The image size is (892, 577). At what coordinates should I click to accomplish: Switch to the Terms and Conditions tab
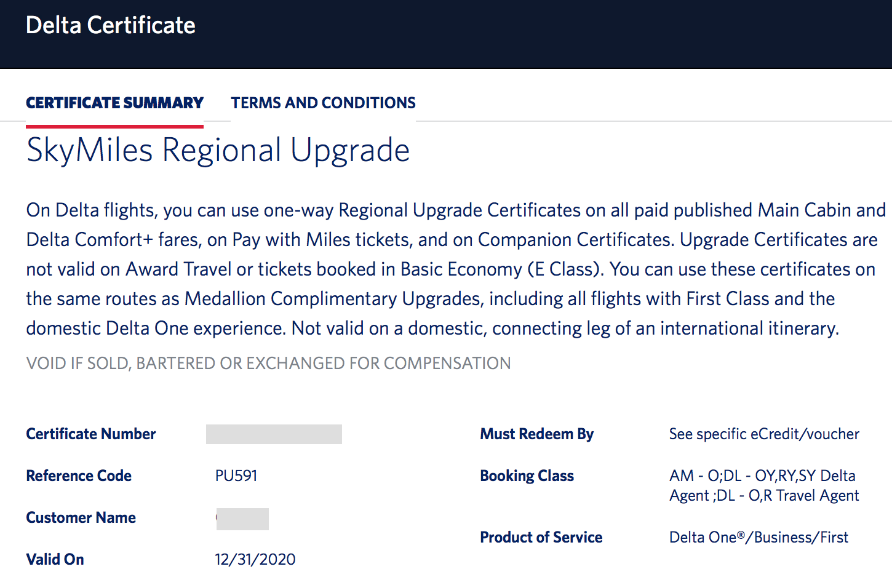point(323,103)
